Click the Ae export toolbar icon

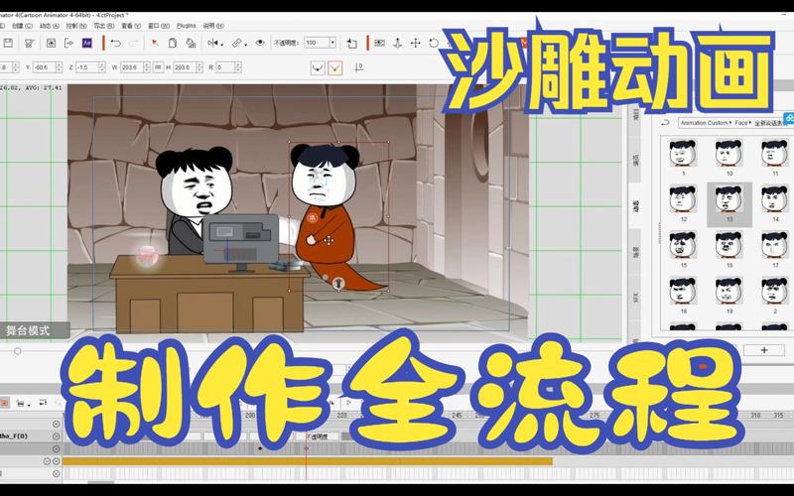(86, 43)
